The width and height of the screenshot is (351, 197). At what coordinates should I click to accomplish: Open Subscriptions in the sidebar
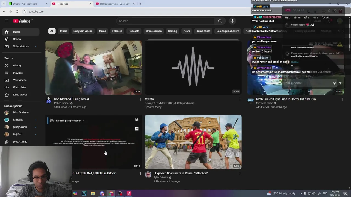click(21, 47)
